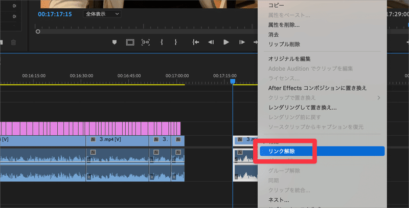The image size is (409, 208).
Task: Click the ruler label 00:16:15:00
Action: (x=34, y=76)
